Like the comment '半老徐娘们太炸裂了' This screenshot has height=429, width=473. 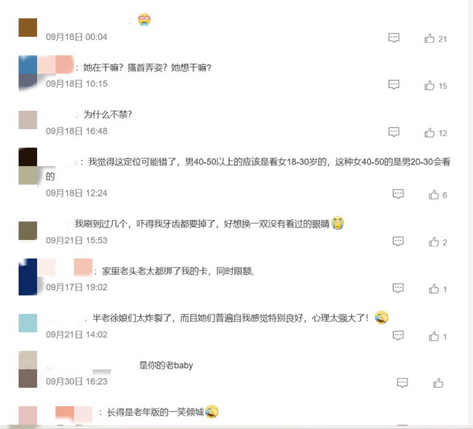[434, 336]
